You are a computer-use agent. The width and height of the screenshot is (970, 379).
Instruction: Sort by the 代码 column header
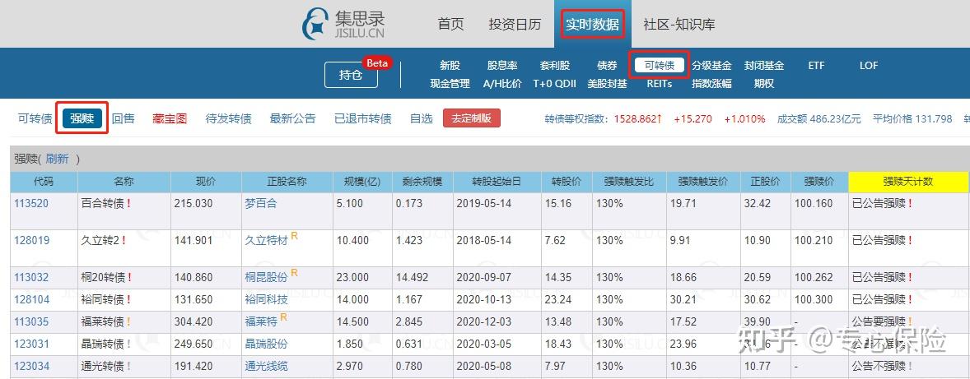44,182
